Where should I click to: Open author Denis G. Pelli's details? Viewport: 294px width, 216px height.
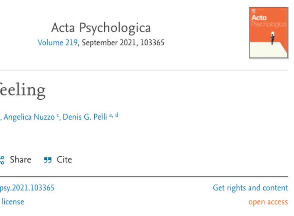point(85,117)
